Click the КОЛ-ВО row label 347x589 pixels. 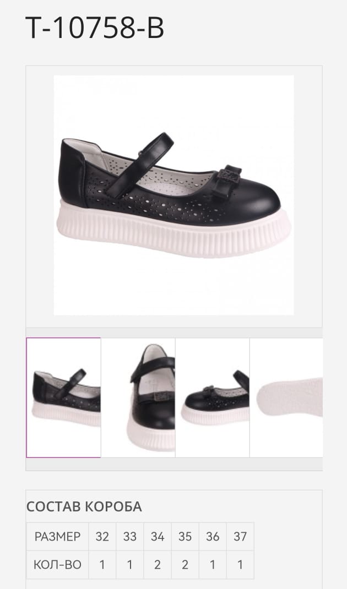point(57,565)
